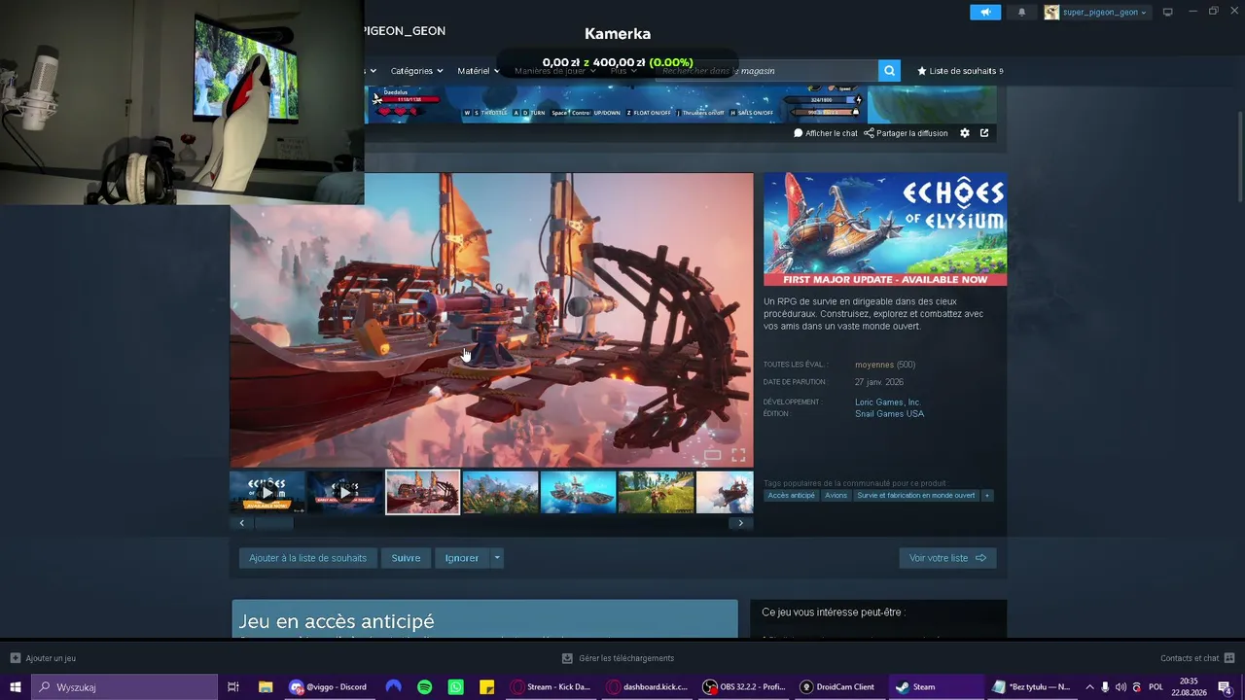Click the thumbnail strip scrollbar handle
The image size is (1245, 700).
point(274,523)
